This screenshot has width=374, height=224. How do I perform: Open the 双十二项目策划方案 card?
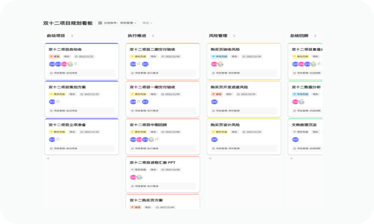pyautogui.click(x=81, y=99)
